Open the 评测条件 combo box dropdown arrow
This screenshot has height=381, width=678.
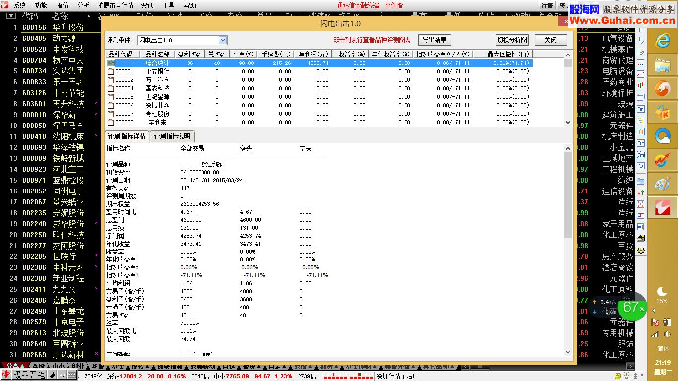223,40
